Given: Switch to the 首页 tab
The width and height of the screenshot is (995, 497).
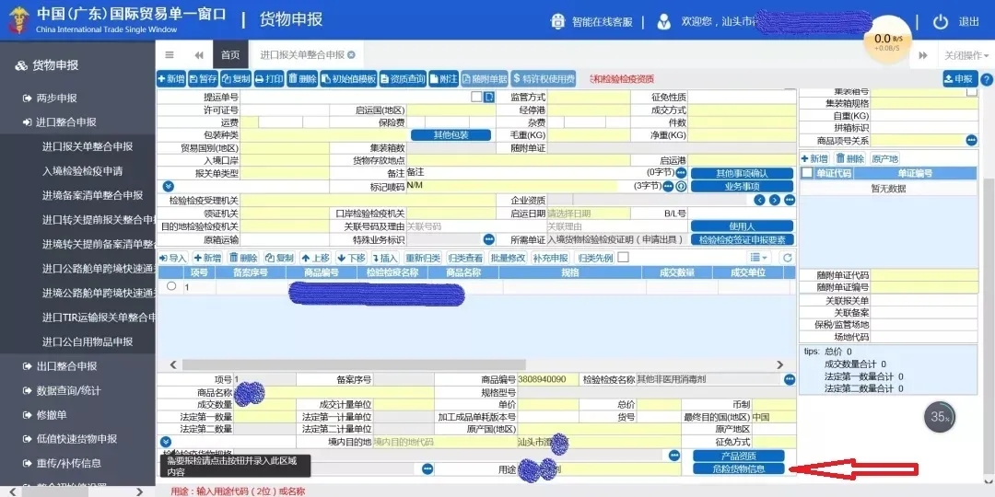Looking at the screenshot, I should point(230,55).
